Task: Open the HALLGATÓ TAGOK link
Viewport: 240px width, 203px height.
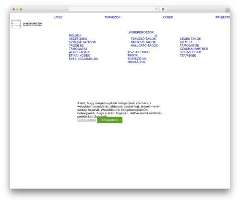Action: 144,46
